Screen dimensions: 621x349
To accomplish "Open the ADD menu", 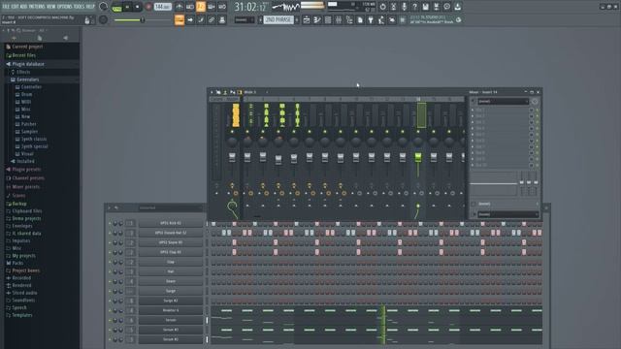I will tap(23, 7).
